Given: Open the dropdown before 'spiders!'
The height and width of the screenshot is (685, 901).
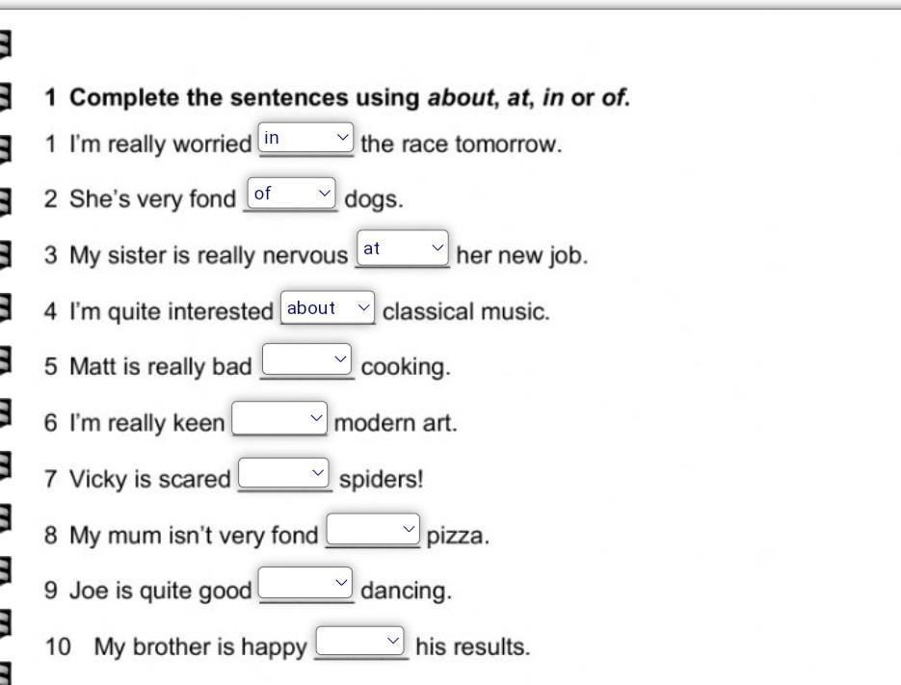Looking at the screenshot, I should (x=284, y=473).
